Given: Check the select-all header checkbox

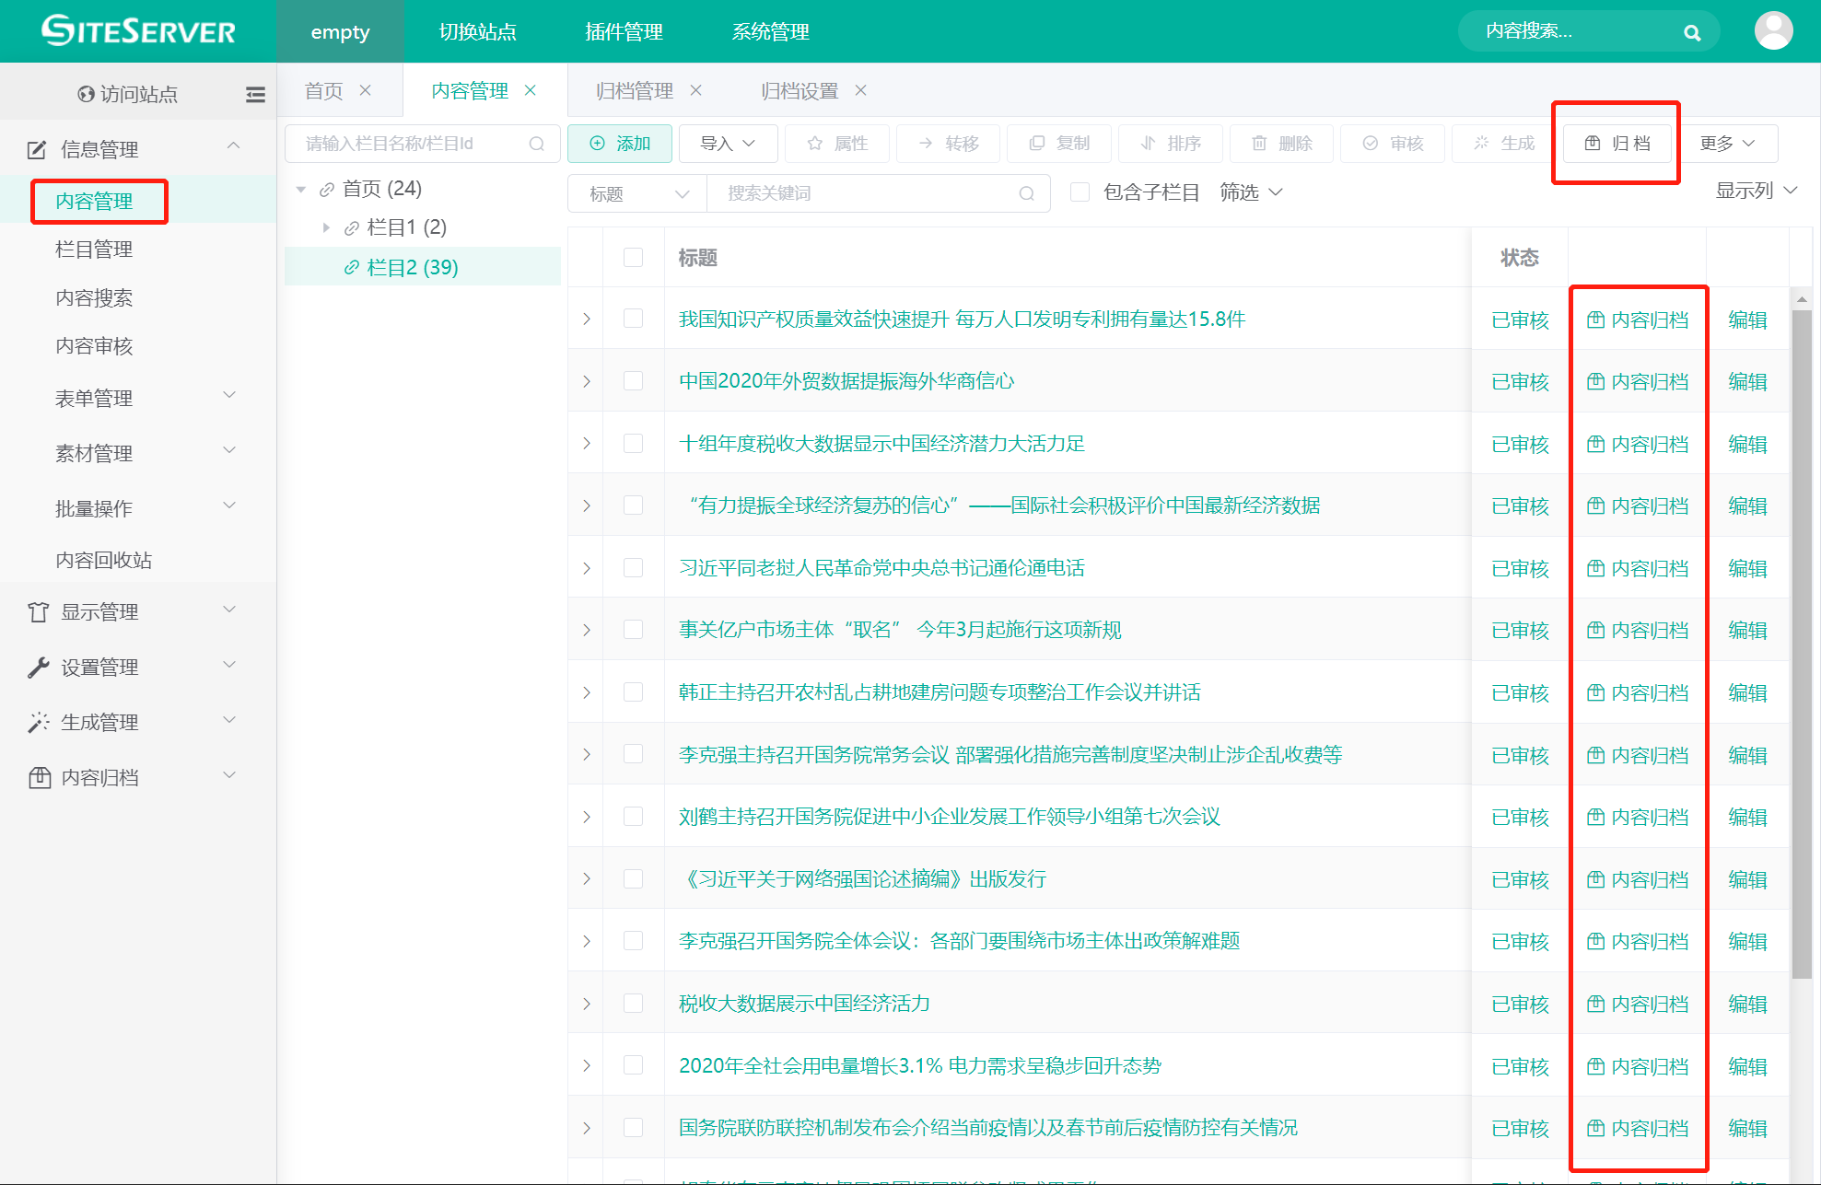Looking at the screenshot, I should [633, 258].
